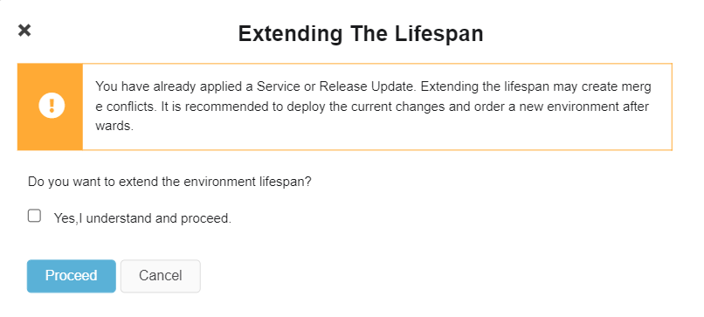
Task: Select the "Yes,I understand and proceed." label text
Action: (142, 218)
